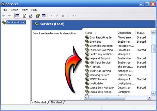Viewport: 157px width, 111px height.
Task: Click the Services title bar icon
Action: 3,4
